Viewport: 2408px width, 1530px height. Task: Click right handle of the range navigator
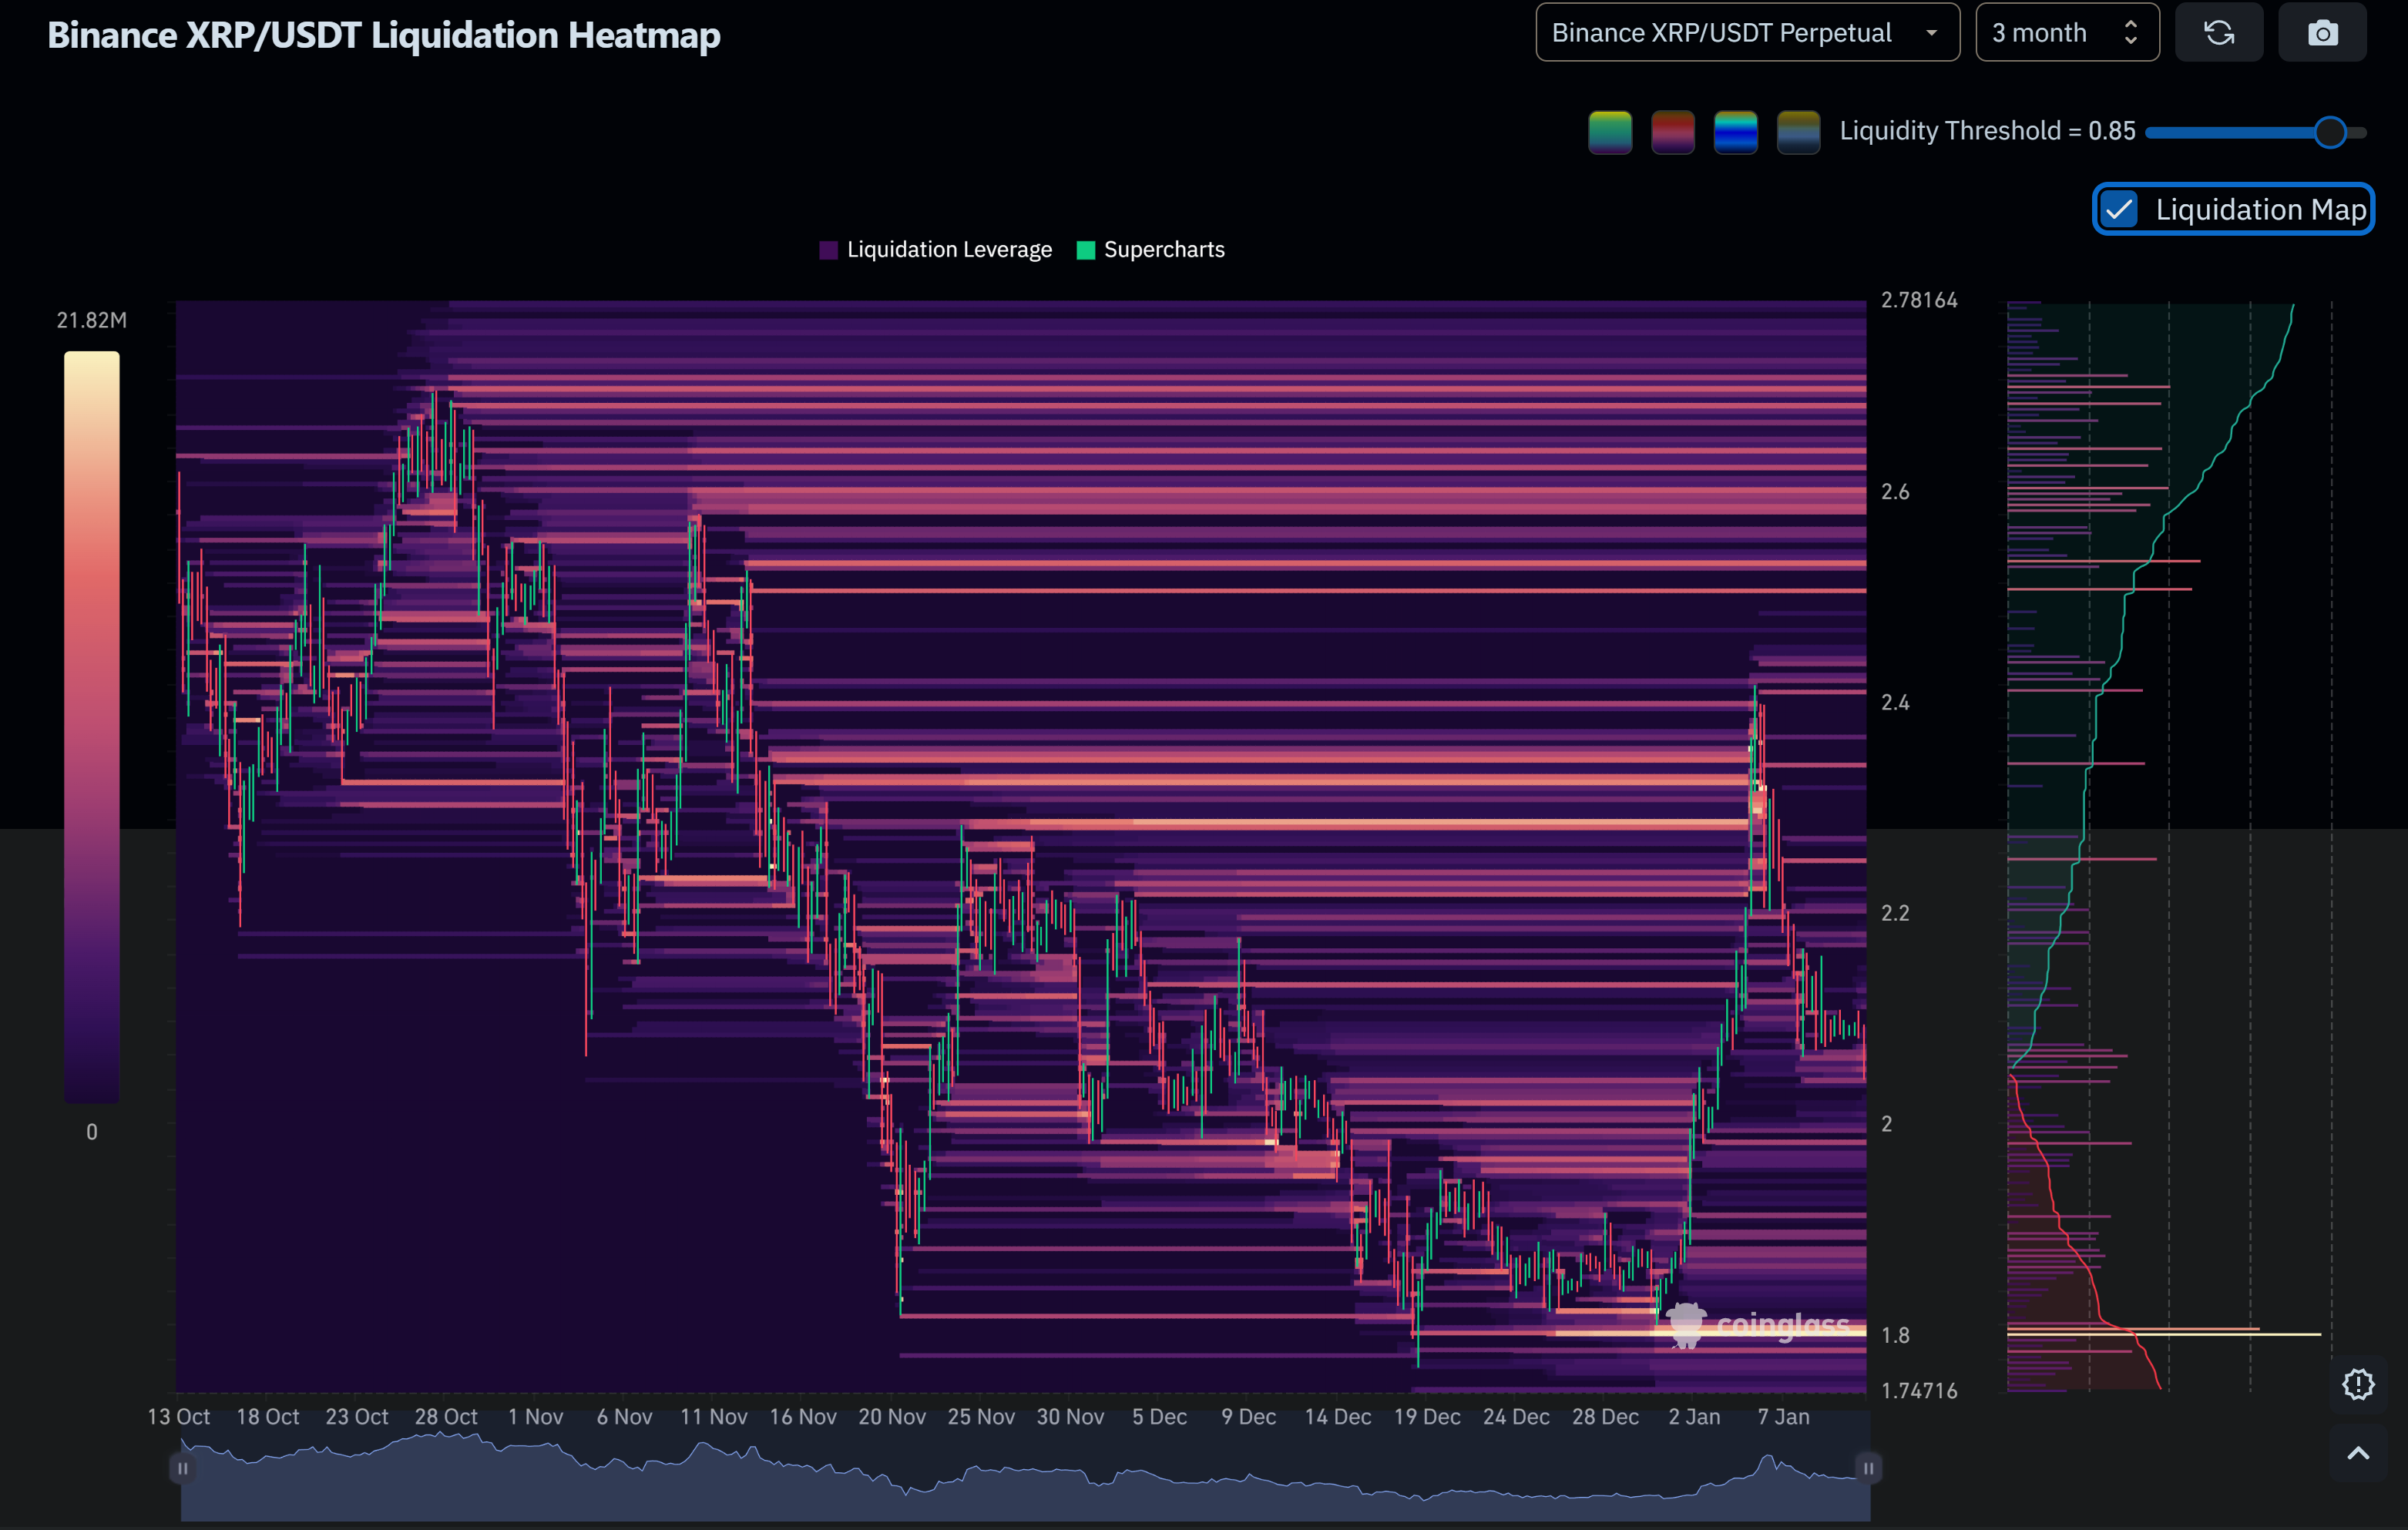1868,1468
